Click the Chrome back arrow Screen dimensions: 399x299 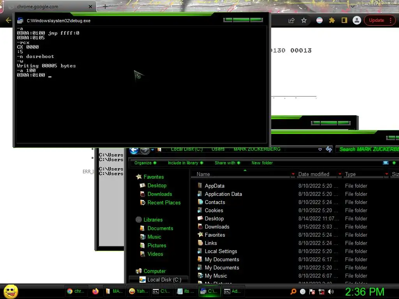(x=8, y=20)
